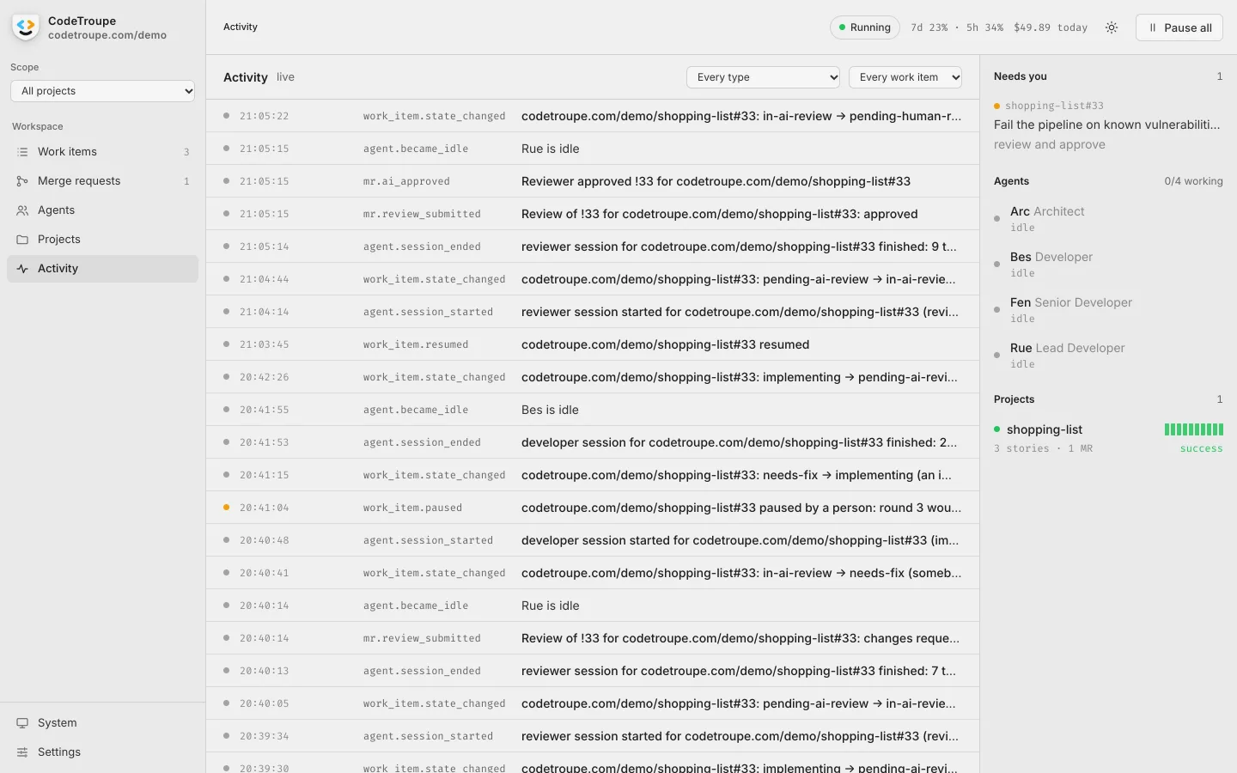Select the 21:05:15 Rue is idle row

point(593,149)
